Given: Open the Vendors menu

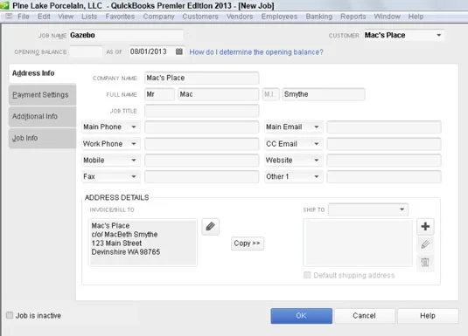Looking at the screenshot, I should point(240,17).
